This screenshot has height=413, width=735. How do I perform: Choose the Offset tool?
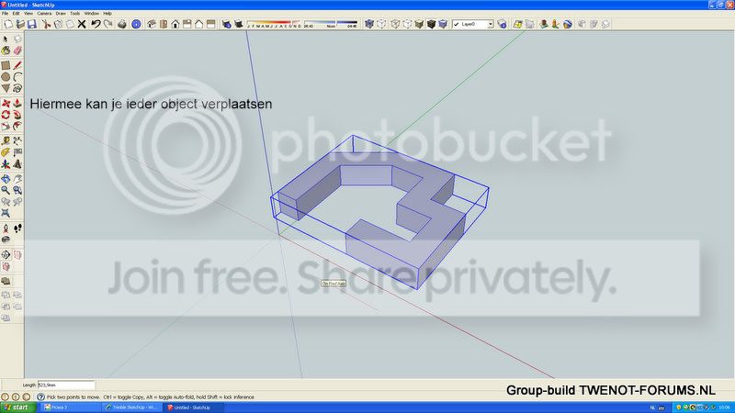click(17, 126)
